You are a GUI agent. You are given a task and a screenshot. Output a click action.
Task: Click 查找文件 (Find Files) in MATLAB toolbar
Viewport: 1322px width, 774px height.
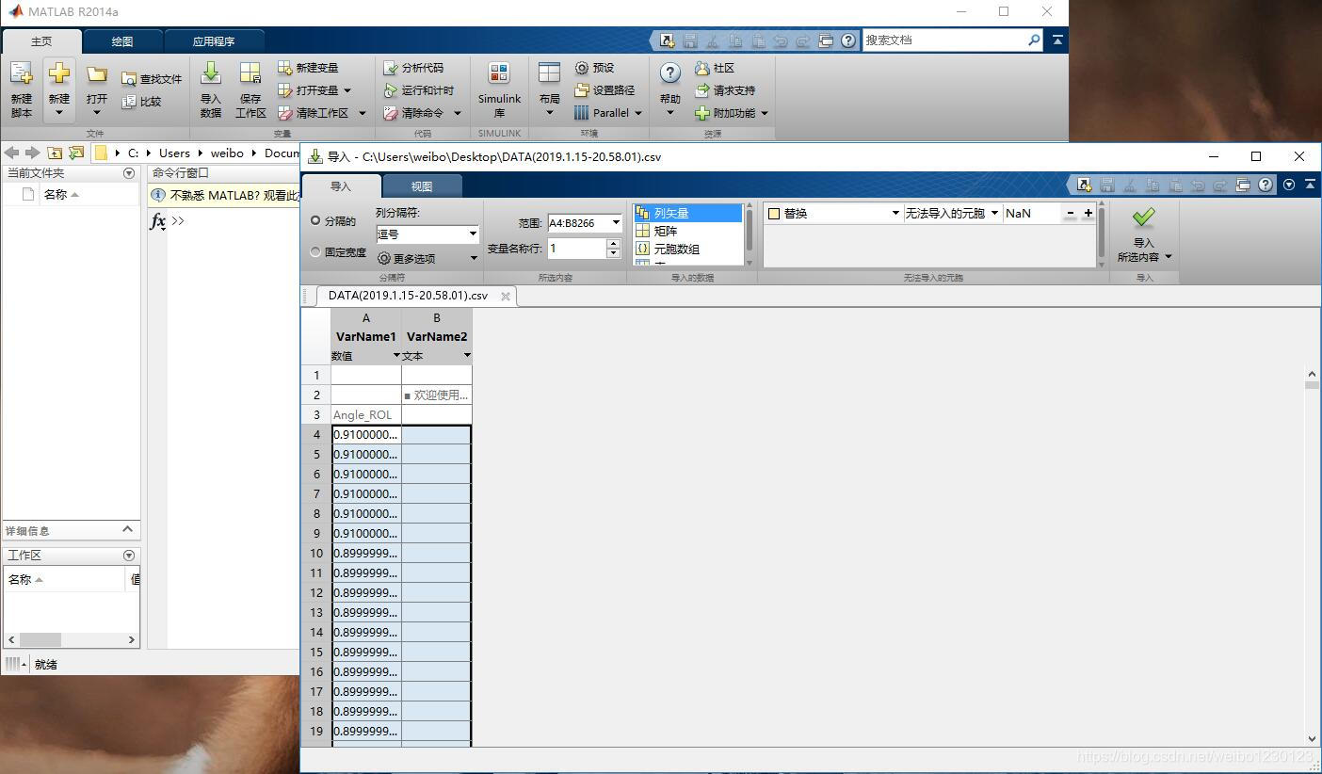click(152, 79)
